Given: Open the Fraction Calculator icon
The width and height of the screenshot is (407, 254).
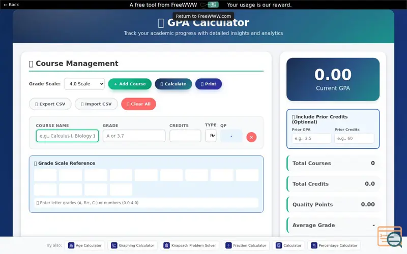Looking at the screenshot, I should (228, 245).
